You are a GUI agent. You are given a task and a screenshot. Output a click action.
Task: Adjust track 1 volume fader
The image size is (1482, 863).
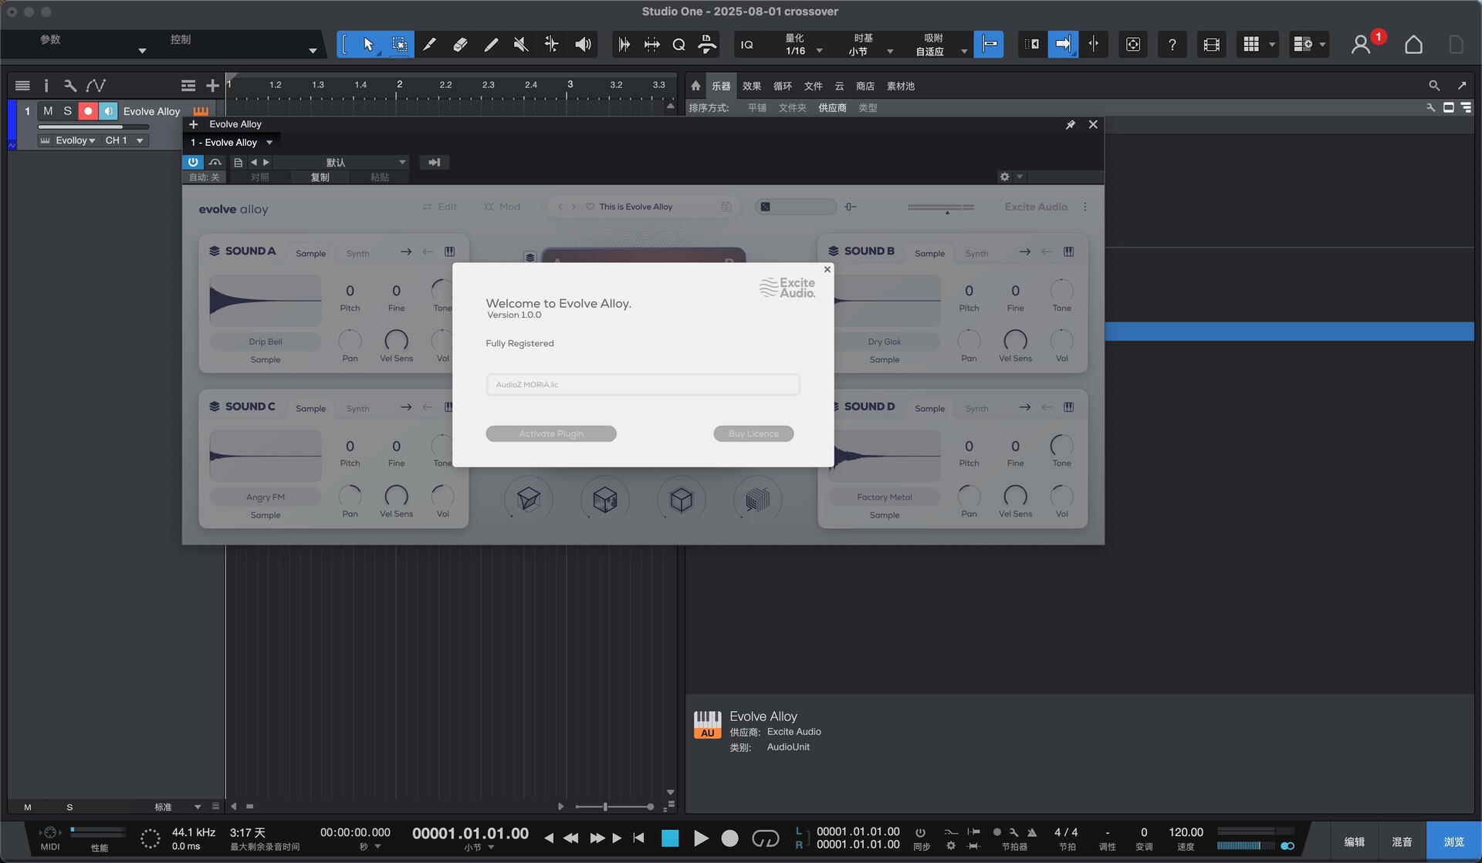pyautogui.click(x=93, y=126)
